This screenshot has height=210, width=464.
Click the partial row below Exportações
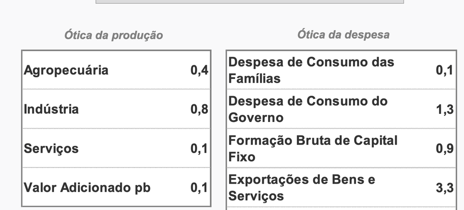click(x=341, y=208)
